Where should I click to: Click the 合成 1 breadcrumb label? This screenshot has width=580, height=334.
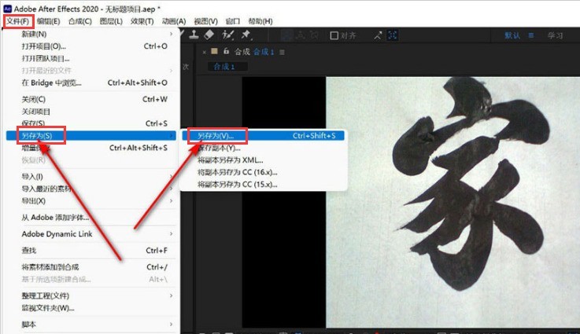click(224, 67)
